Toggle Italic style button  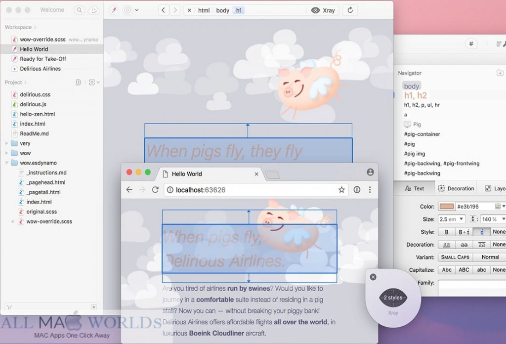click(x=481, y=232)
